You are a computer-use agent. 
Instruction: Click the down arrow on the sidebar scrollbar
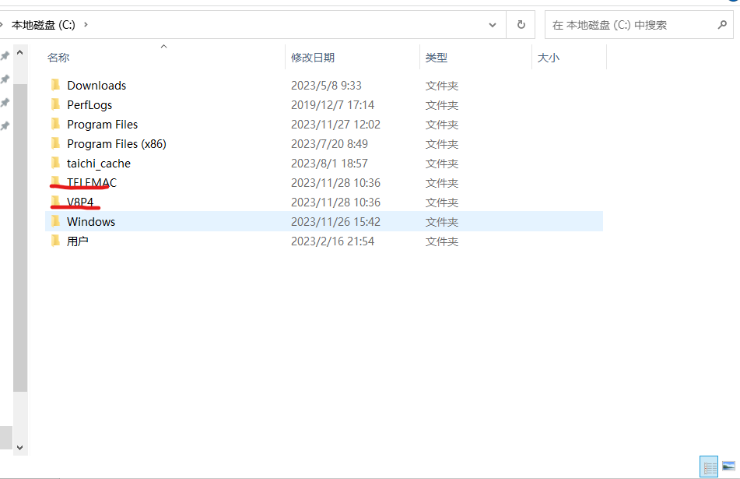coord(19,448)
